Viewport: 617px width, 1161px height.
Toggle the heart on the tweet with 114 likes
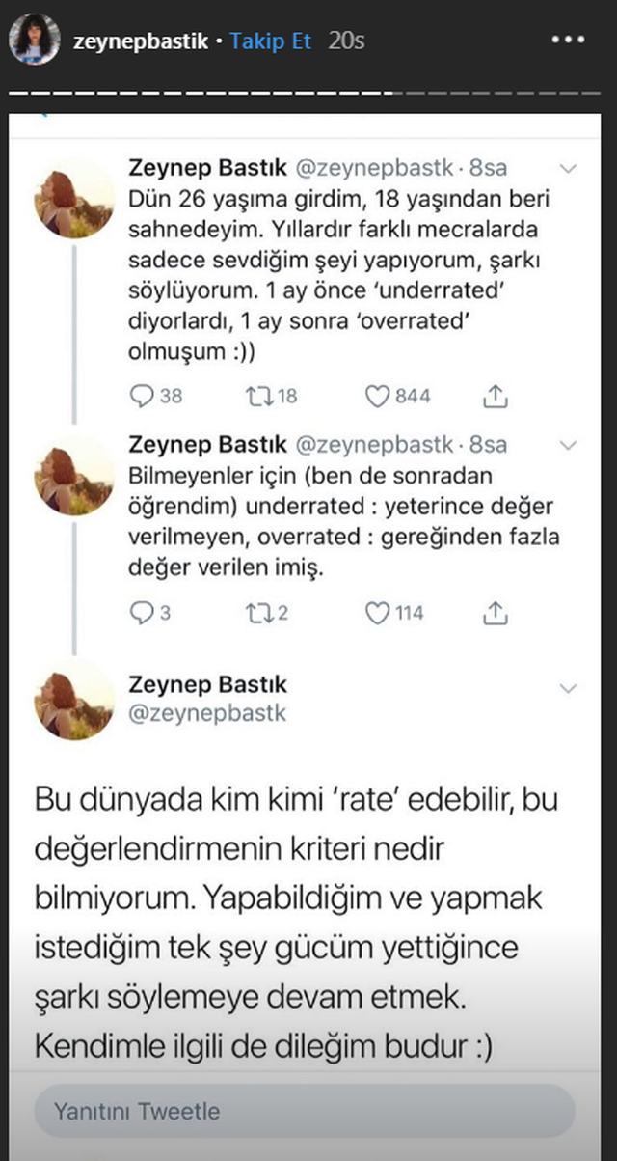click(x=378, y=611)
